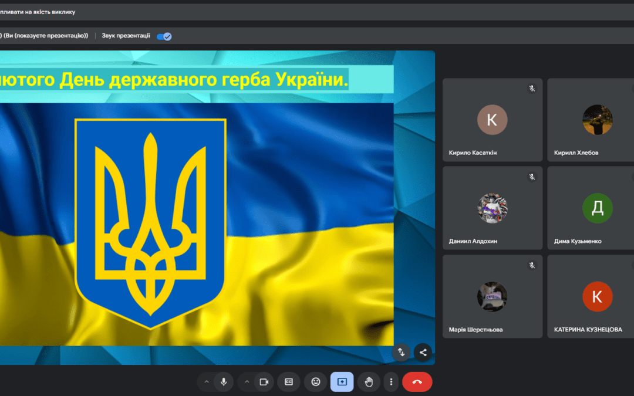This screenshot has width=634, height=396.
Task: Raise hand using the hand icon
Action: (369, 382)
